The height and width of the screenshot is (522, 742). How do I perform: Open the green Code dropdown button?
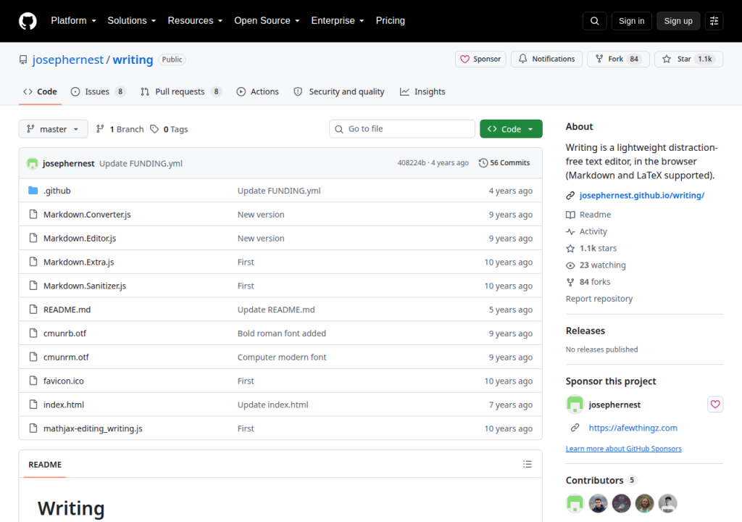[511, 129]
